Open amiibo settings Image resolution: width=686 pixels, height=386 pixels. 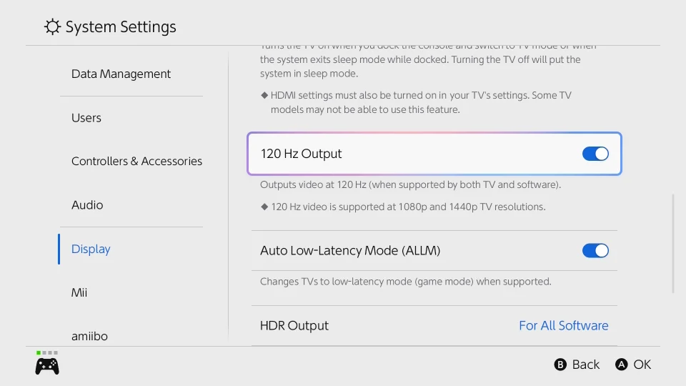(89, 335)
